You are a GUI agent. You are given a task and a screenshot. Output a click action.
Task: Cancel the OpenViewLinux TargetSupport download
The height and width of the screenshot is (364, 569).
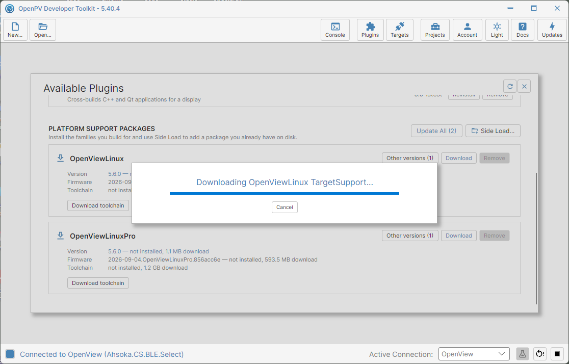[x=284, y=207]
